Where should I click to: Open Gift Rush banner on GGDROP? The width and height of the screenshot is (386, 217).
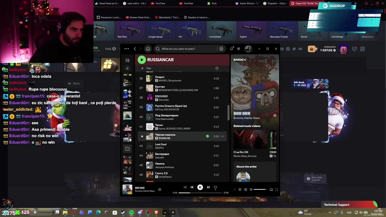coord(311,84)
